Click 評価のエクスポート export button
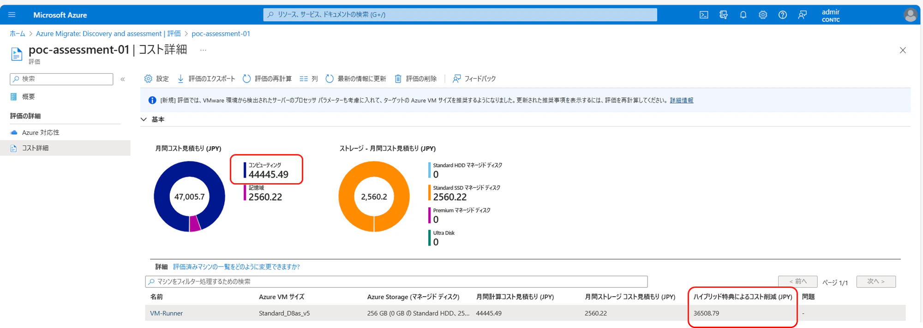This screenshot has width=923, height=328. tap(206, 79)
